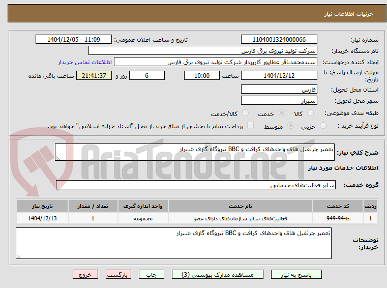This screenshot has height=288, width=387.
Task: Click the تعداد / مقدار column header
Action: (x=93, y=206)
